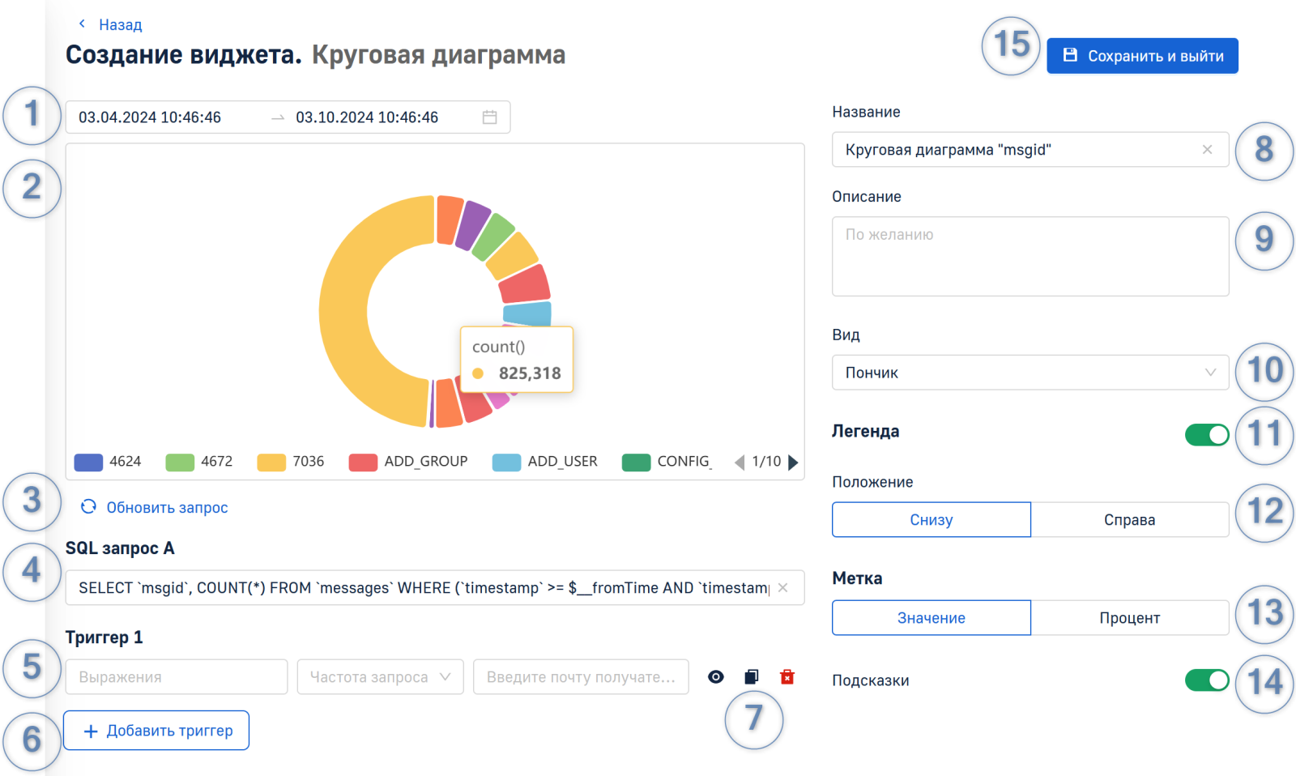Click the Описание text area

tap(1030, 256)
